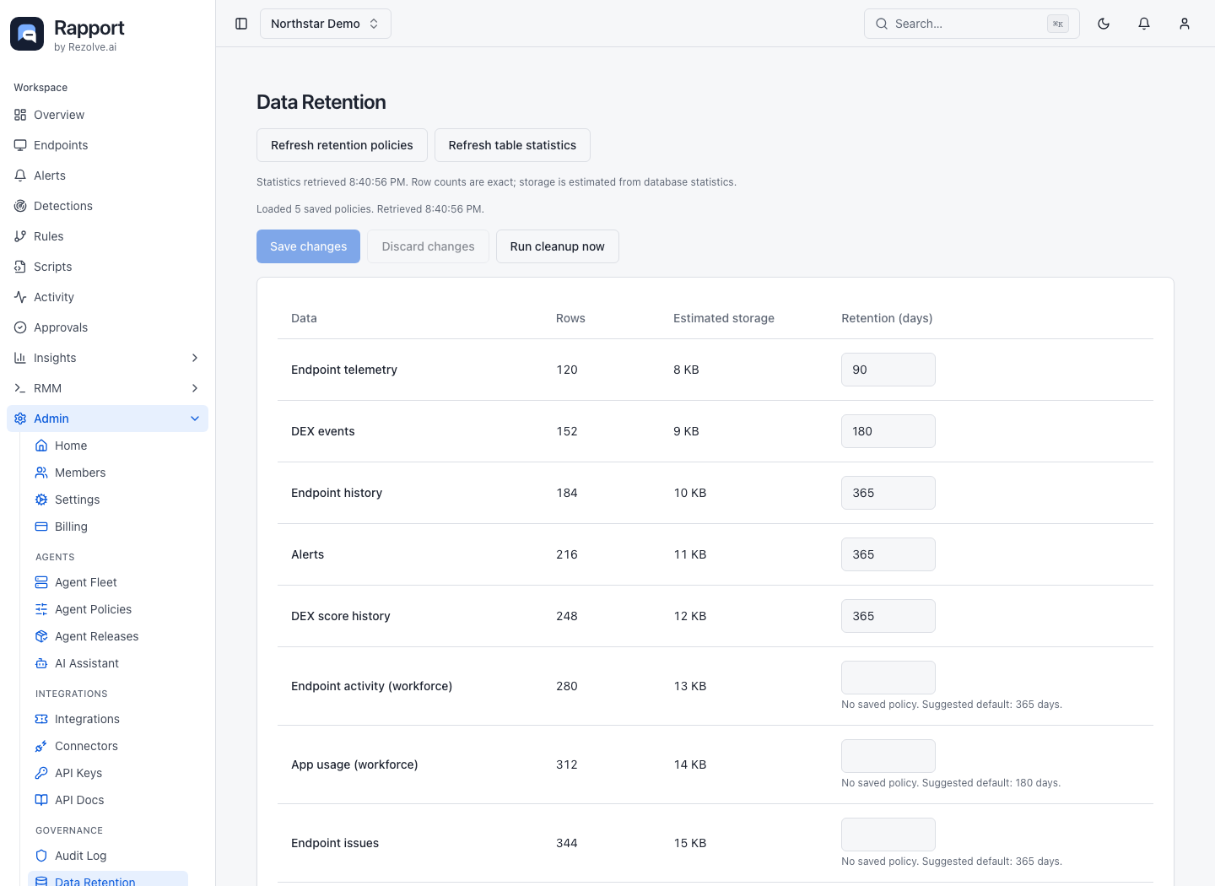Screen dimensions: 1215x886
Task: Click the Discard changes button
Action: tap(428, 246)
